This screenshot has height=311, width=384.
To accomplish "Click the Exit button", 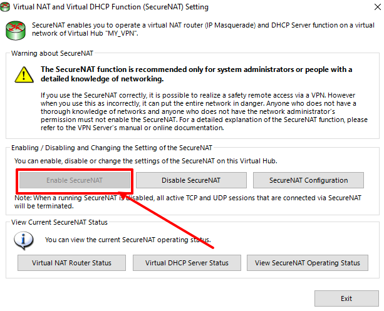I will (x=346, y=298).
